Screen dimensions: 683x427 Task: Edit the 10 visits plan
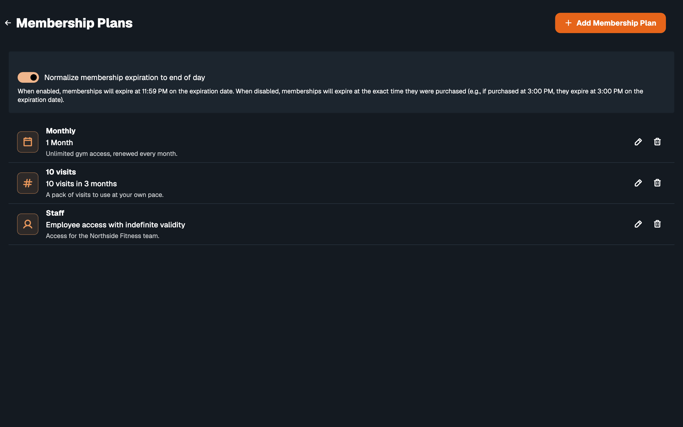point(638,183)
